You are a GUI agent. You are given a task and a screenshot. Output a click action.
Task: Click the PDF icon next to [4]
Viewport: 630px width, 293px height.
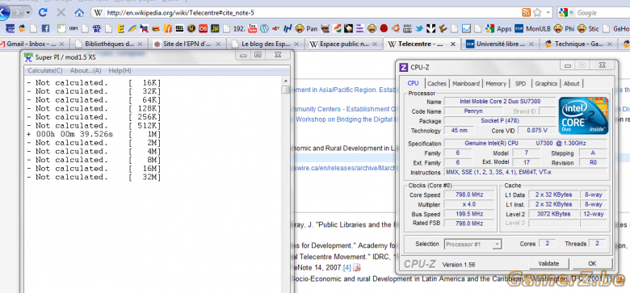coord(357,267)
